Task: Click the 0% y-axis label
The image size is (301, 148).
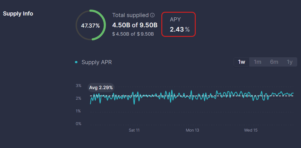Action: point(79,124)
